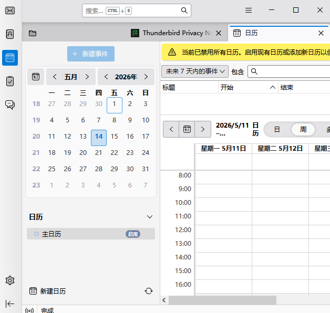The image size is (330, 313).
Task: Click the 新建日历 calendar icon
Action: pos(33,291)
